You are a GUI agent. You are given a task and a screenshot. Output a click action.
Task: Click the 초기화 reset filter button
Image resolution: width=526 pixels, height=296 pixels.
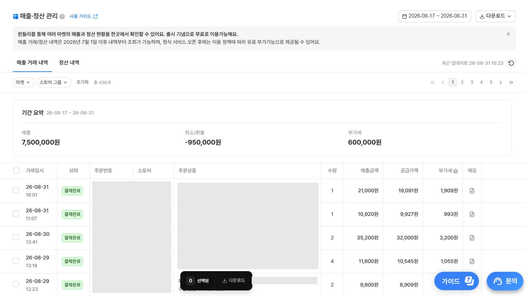82,82
